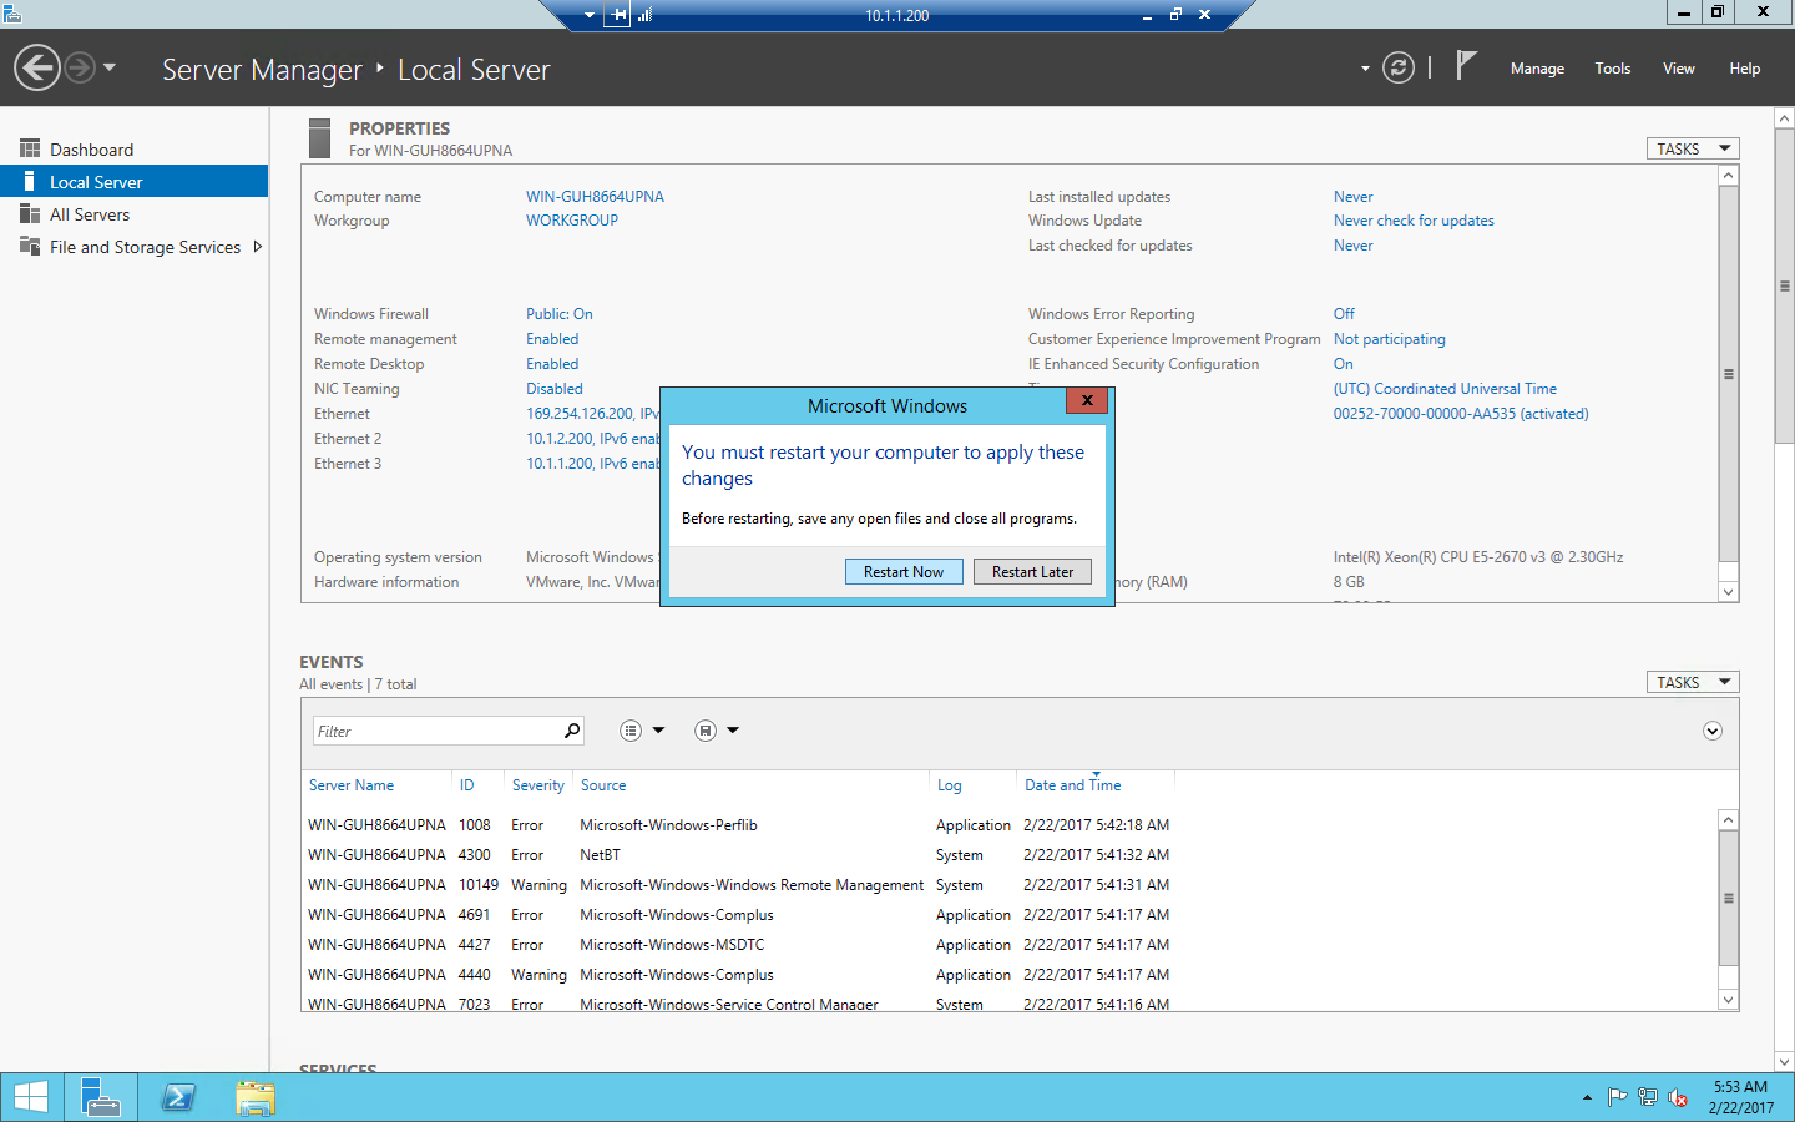1795x1122 pixels.
Task: Click the filter search magnifier icon
Action: pyautogui.click(x=571, y=731)
